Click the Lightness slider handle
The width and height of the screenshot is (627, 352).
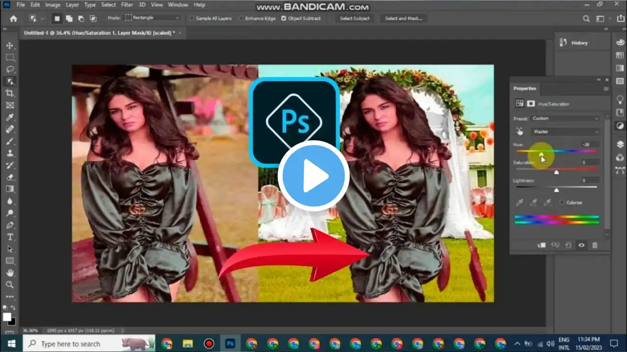(556, 190)
